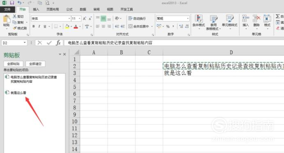Open the font size dropdown showing 11
Image resolution: width=284 pixels, height=153 pixels.
point(79,18)
